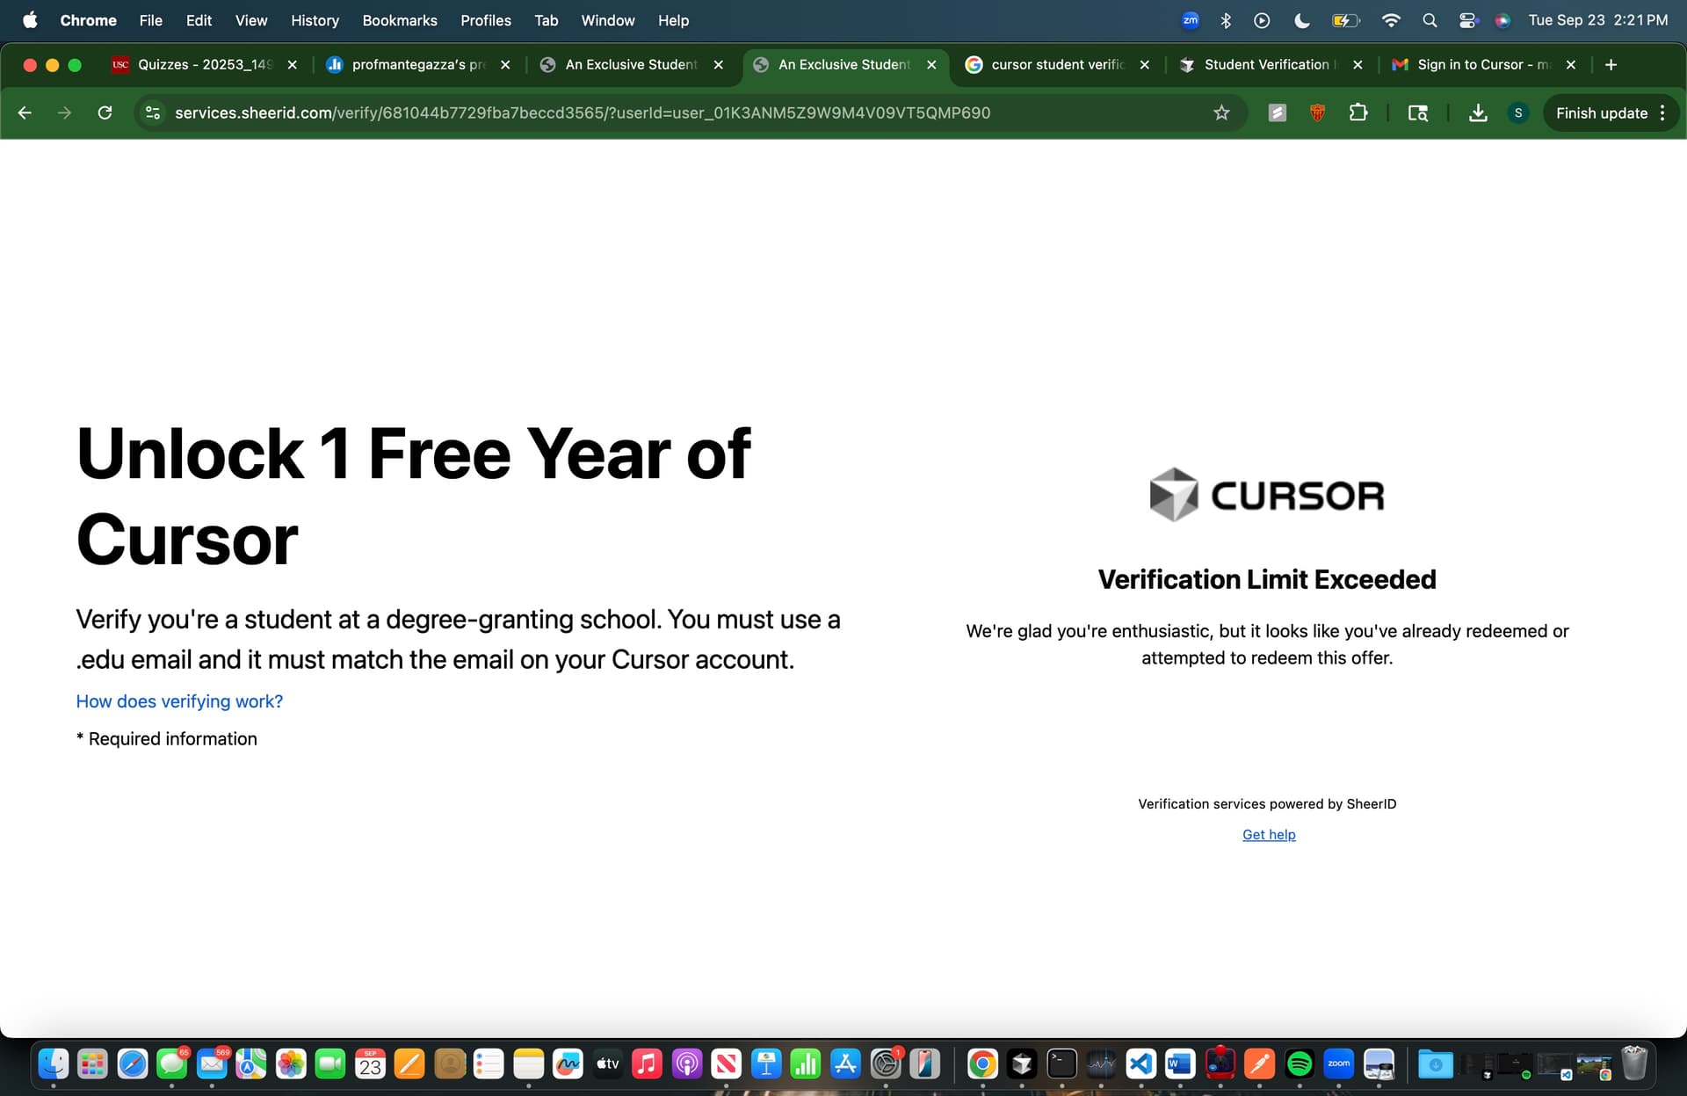Reload the current page
The width and height of the screenshot is (1687, 1096).
105,113
